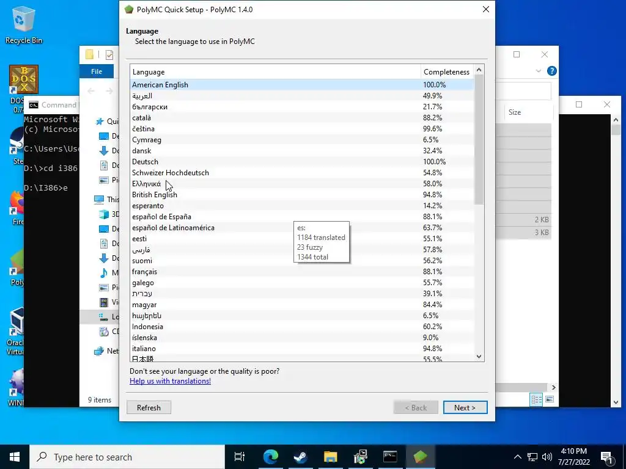
Task: Select the català language row
Action: [302, 118]
